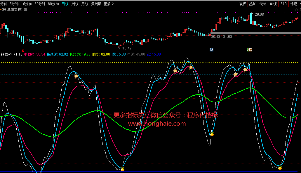Toggle the 复权 adjustment button

tap(243, 4)
